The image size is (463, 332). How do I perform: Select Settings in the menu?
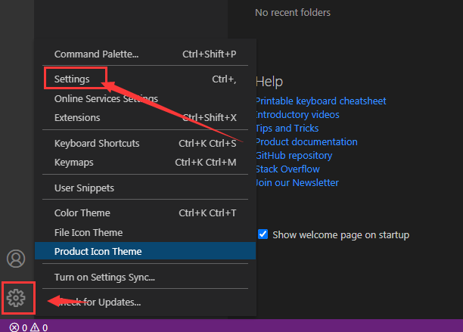[73, 79]
